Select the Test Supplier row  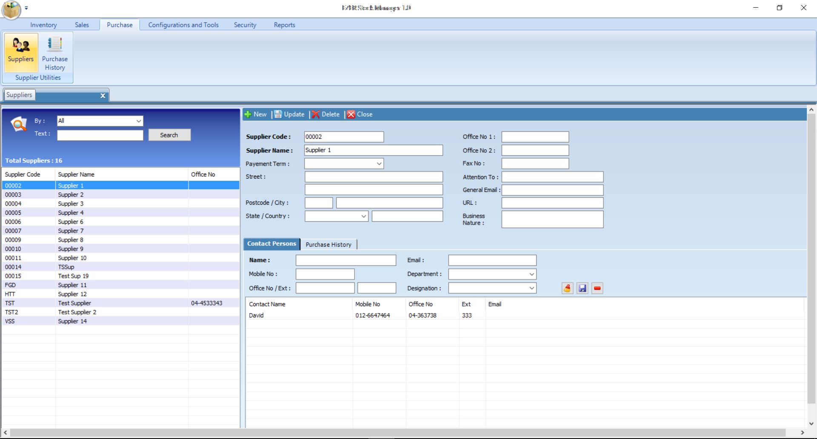coord(121,303)
